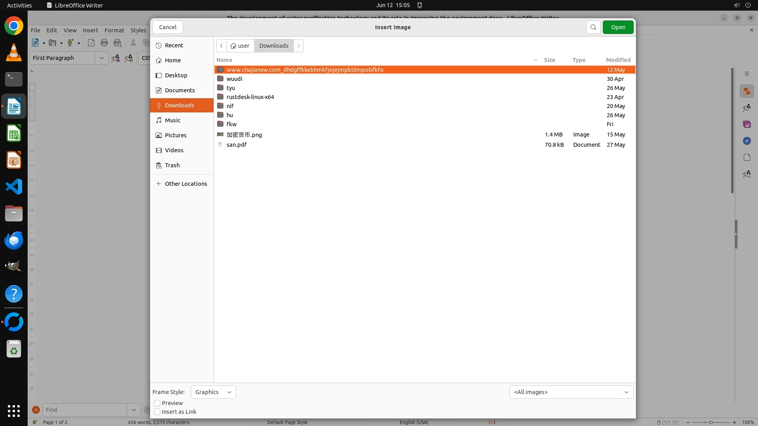Click the Export as PDF toolbar icon

click(x=91, y=43)
